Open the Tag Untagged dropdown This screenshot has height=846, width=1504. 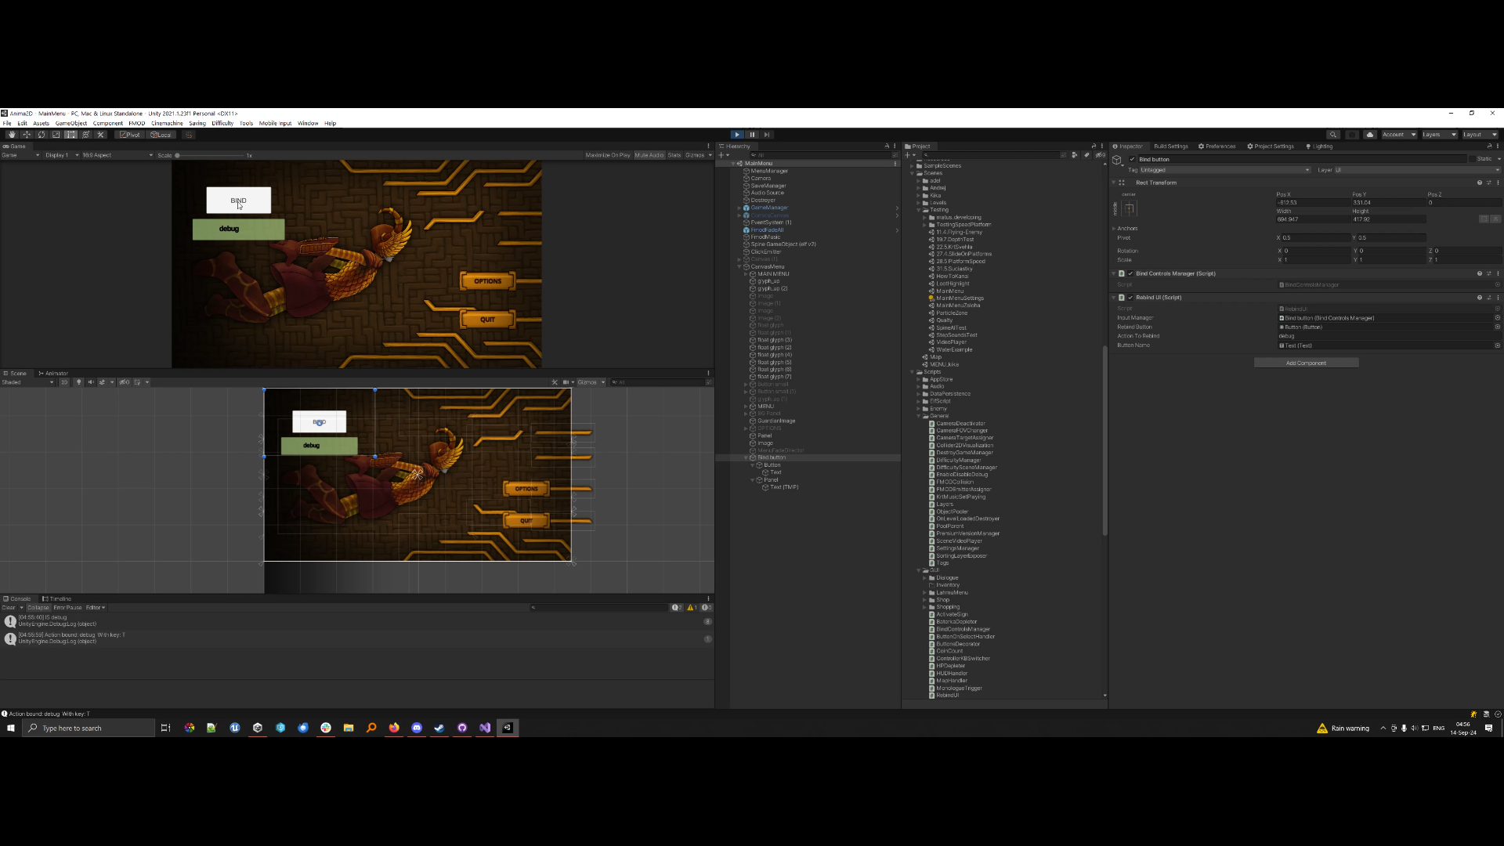[1224, 170]
